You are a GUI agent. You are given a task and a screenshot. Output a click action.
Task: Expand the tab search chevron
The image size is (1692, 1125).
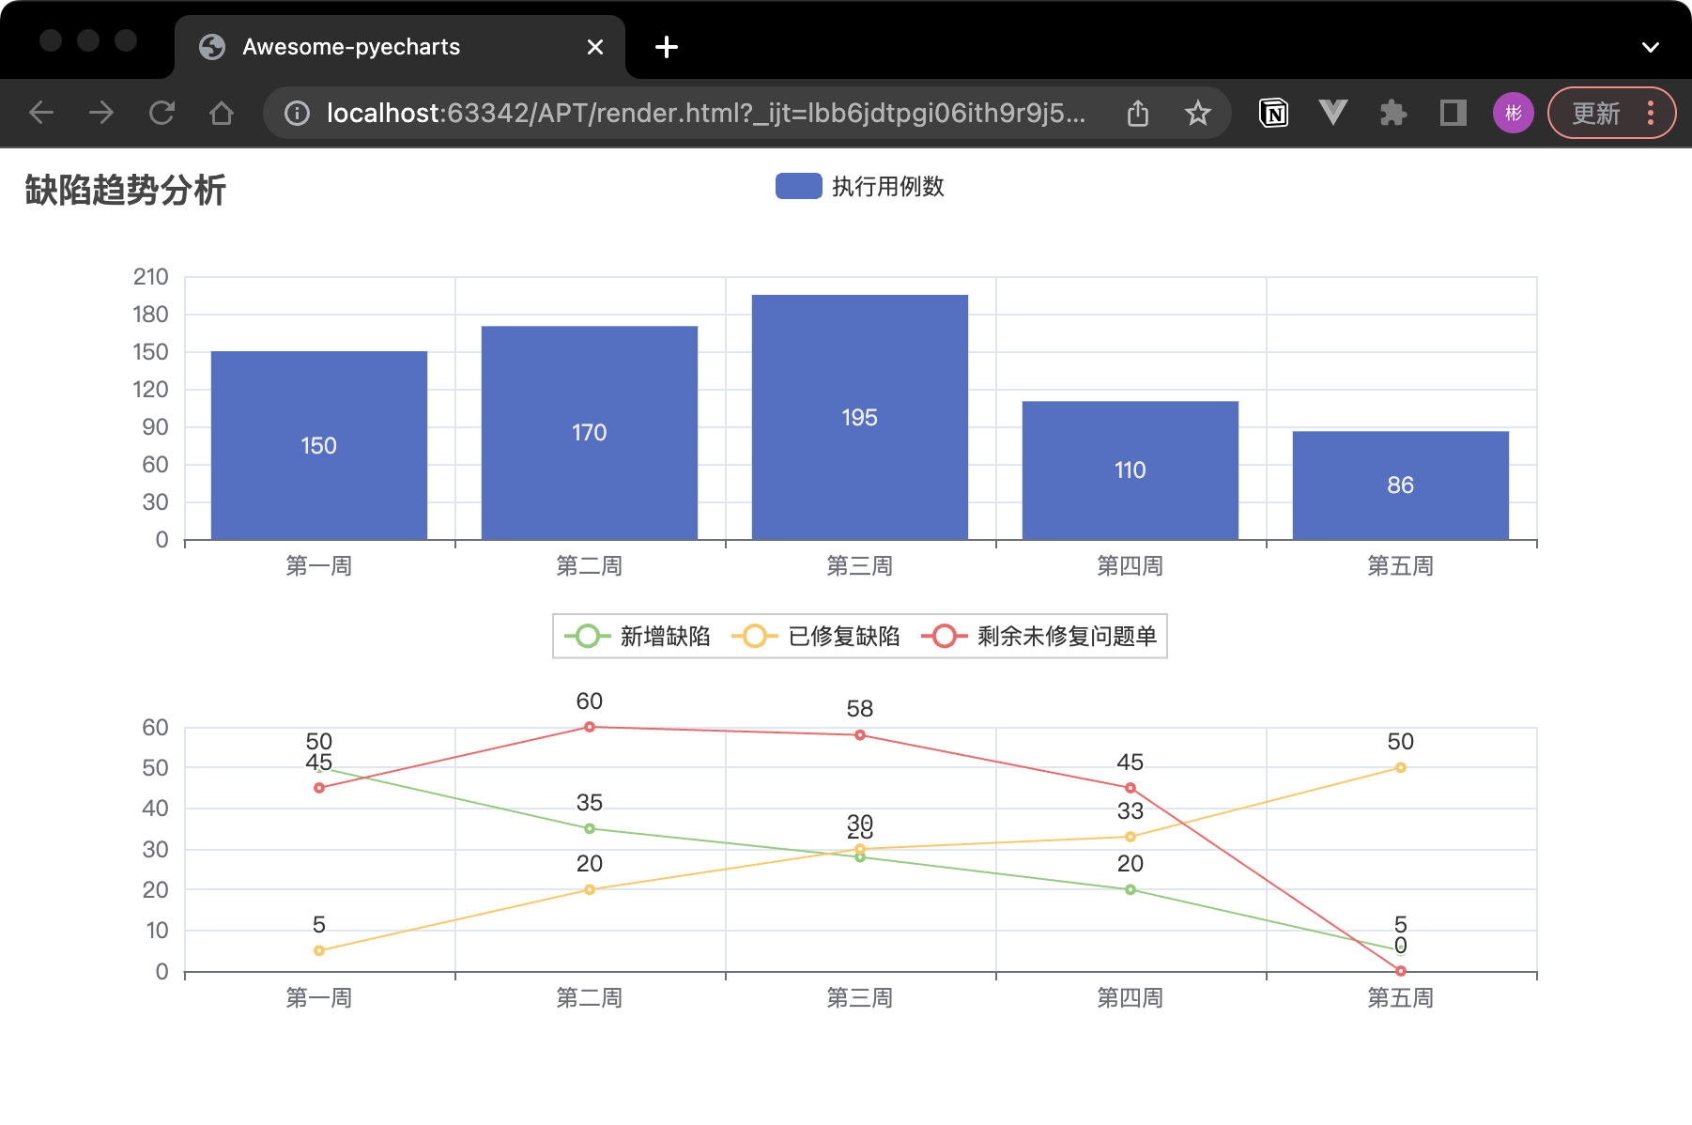coord(1651,47)
